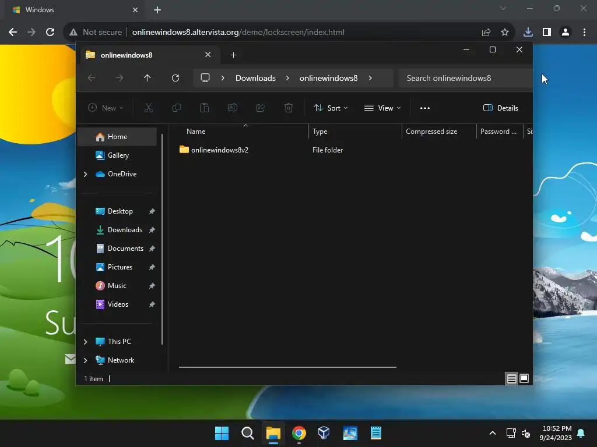The image size is (597, 447).
Task: Open Chrome three-dot menu
Action: [x=584, y=33]
